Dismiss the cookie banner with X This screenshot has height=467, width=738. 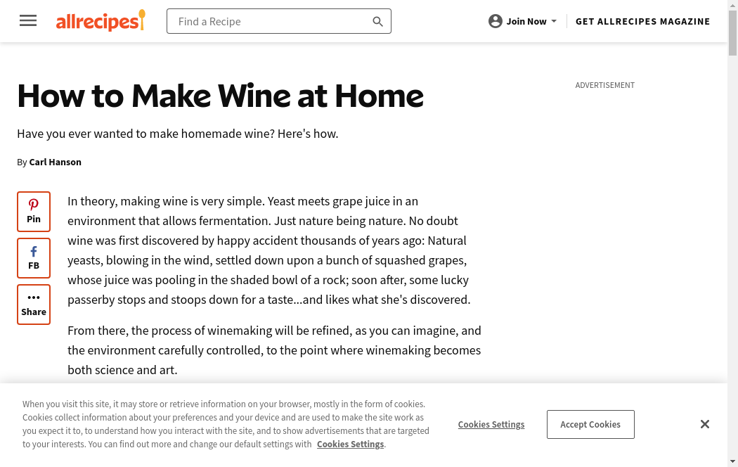tap(705, 424)
